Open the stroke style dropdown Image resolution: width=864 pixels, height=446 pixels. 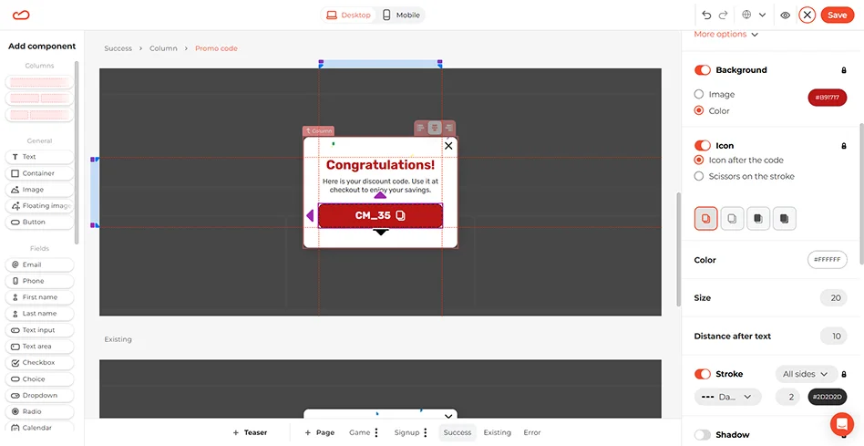727,397
